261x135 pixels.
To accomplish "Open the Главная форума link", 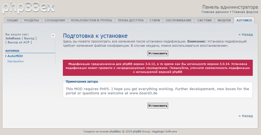I will tap(245, 12).
